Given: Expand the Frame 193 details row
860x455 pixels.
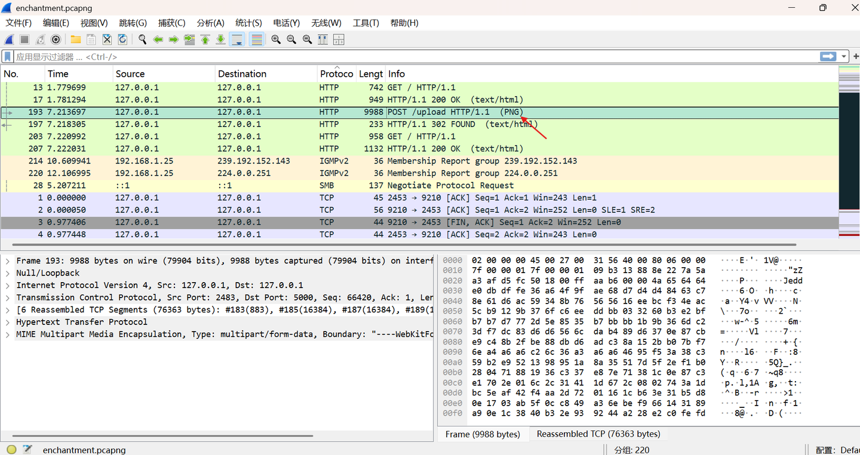Looking at the screenshot, I should 7,261.
